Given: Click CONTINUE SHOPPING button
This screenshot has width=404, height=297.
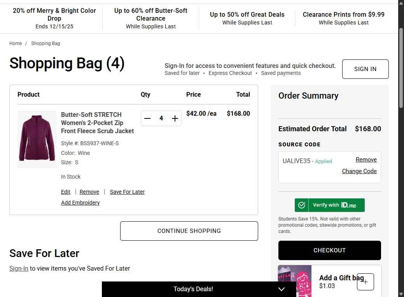Looking at the screenshot, I should [189, 231].
